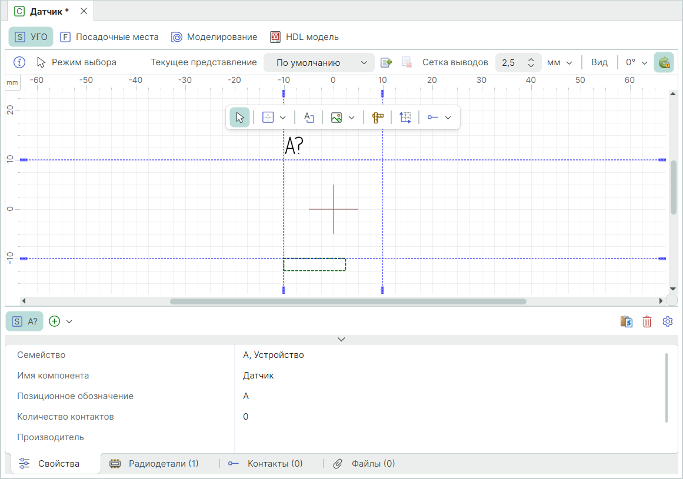This screenshot has width=683, height=479.
Task: Click the Режим выбора button
Action: (76, 62)
